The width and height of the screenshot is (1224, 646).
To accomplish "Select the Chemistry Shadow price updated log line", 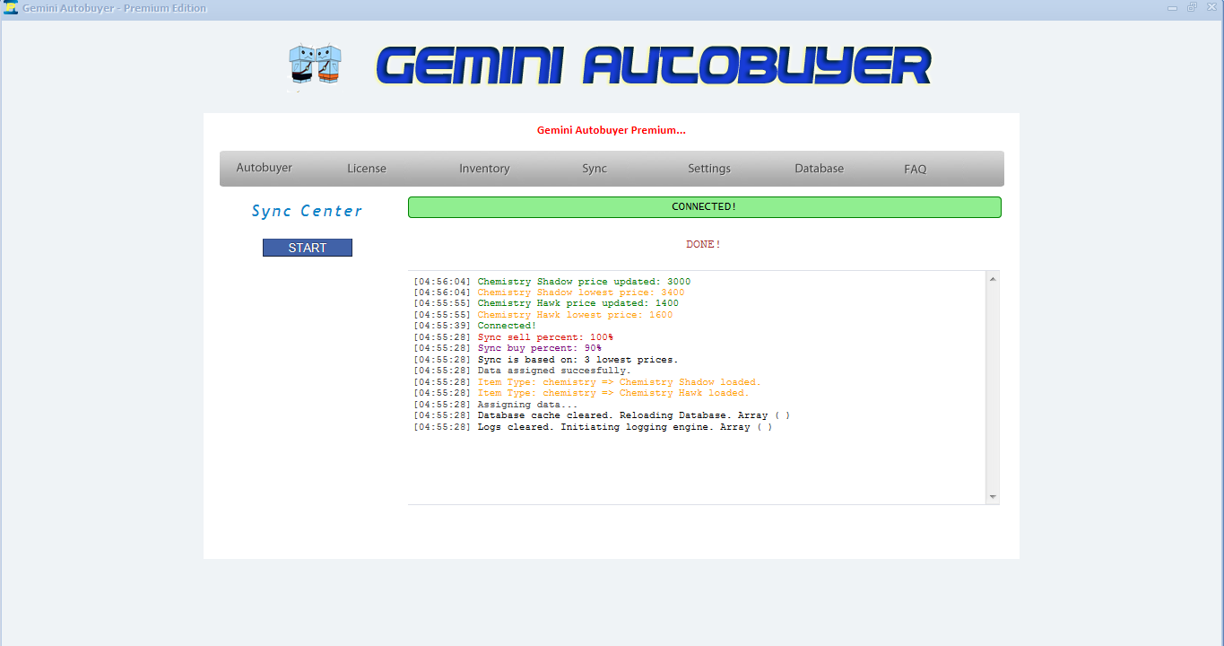I will 583,282.
